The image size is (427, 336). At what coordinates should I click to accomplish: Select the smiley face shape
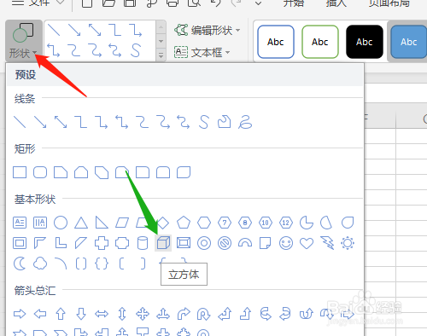(x=286, y=243)
